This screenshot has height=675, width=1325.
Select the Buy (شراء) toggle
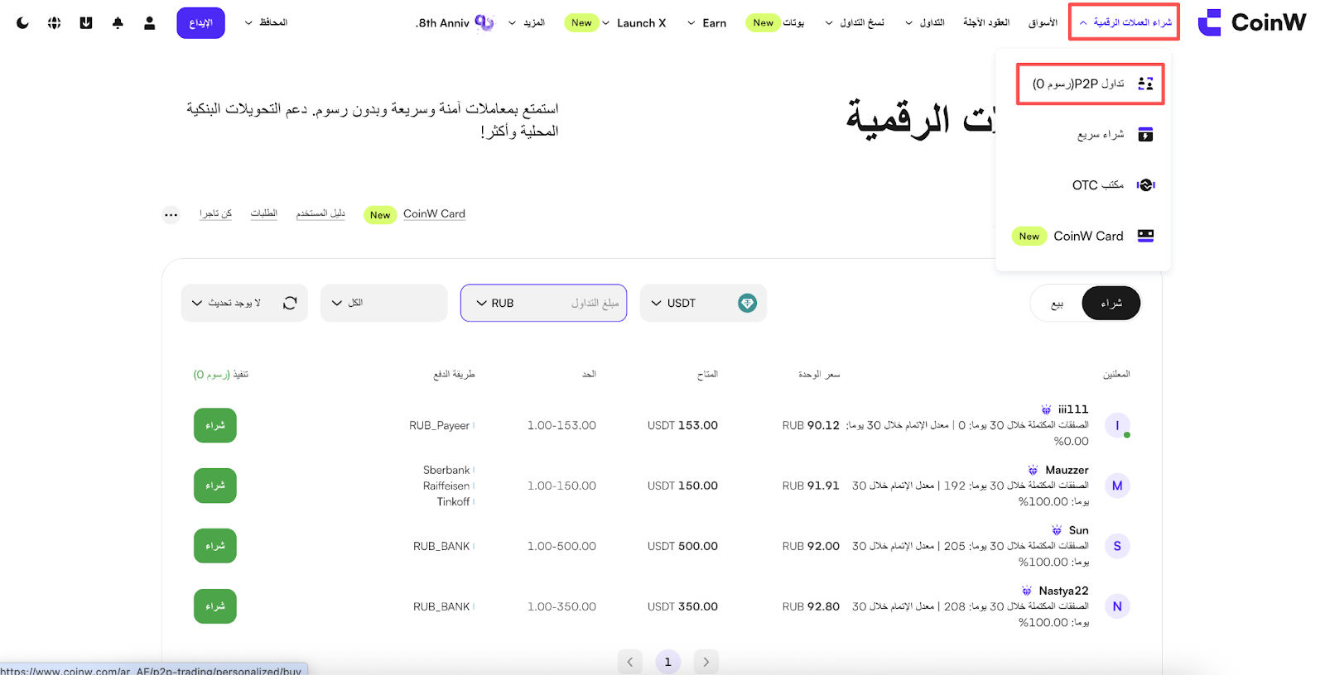1111,304
